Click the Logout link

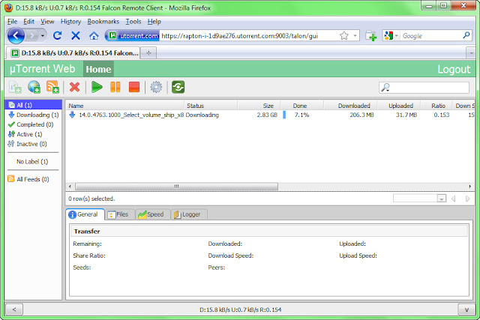point(454,69)
